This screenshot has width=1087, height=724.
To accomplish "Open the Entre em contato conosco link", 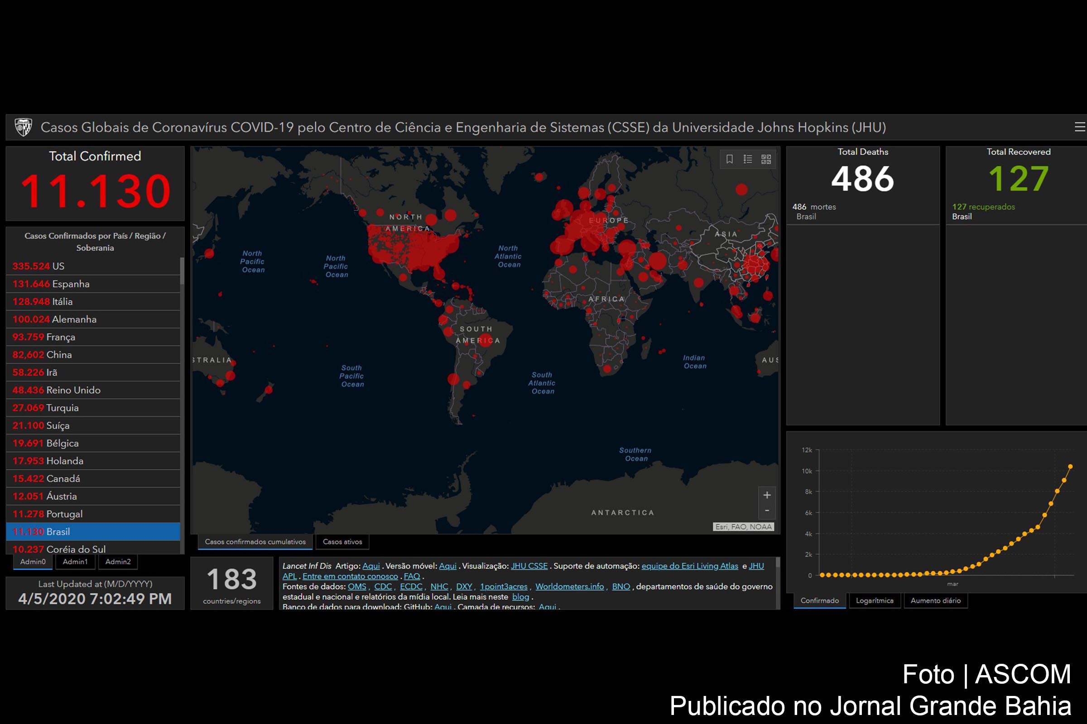I will (350, 576).
